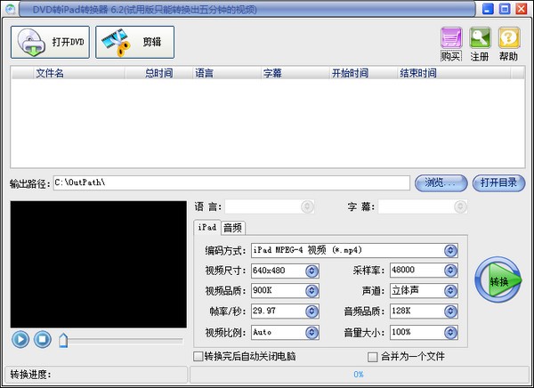The height and width of the screenshot is (388, 534).
Task: Open the 视频品质 900K dropdown
Action: pyautogui.click(x=311, y=291)
